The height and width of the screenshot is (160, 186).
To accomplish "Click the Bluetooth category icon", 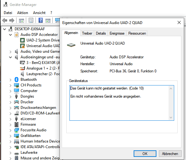I will coord(17,80).
